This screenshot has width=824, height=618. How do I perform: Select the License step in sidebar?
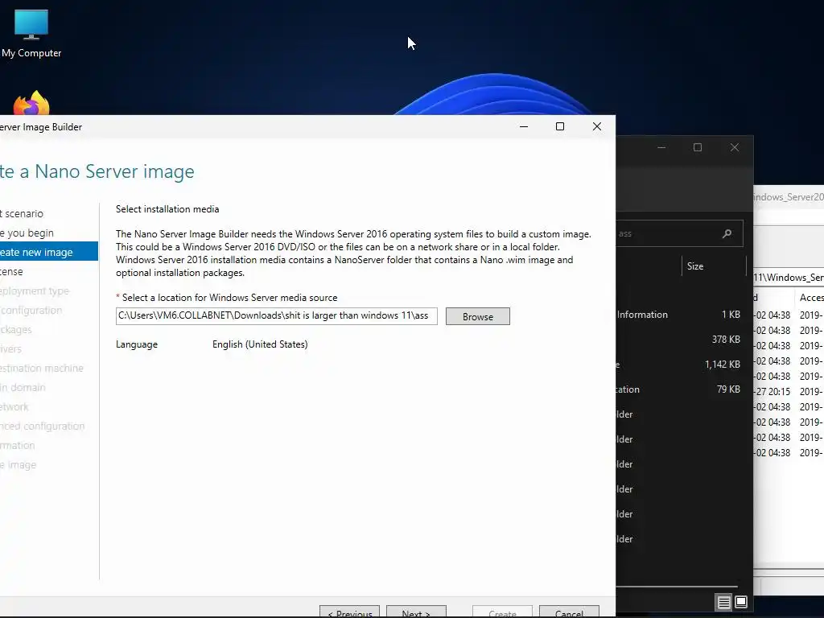click(x=11, y=271)
